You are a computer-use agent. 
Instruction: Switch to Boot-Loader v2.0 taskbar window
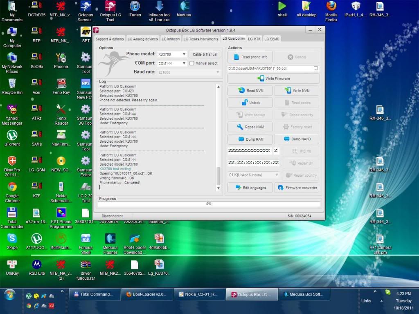point(147,294)
